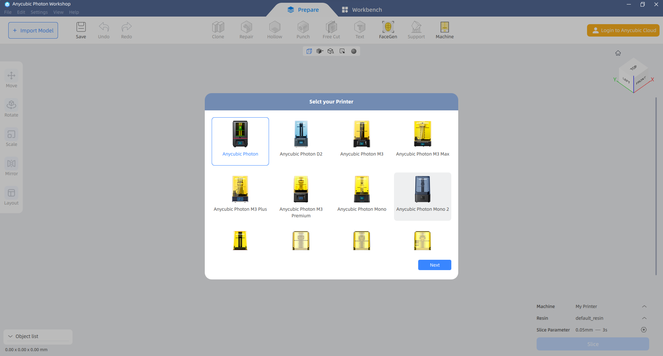The width and height of the screenshot is (663, 356).
Task: Open the File menu
Action: coord(8,12)
